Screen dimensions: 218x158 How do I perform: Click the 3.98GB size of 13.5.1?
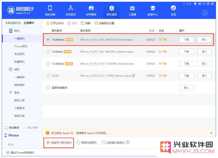(150, 76)
